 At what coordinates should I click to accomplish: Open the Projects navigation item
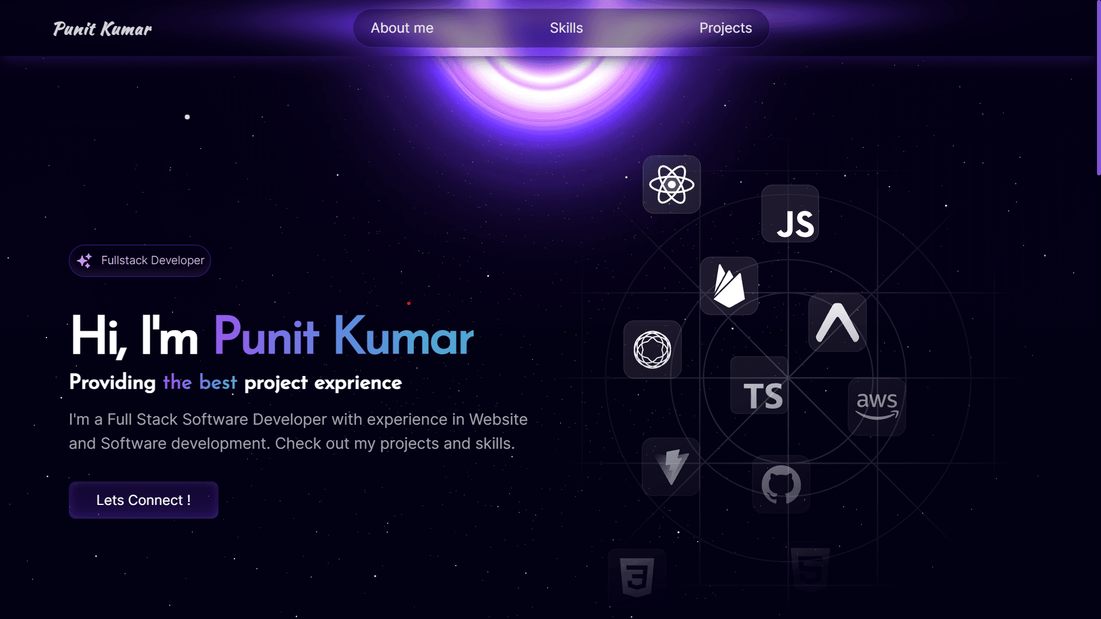click(x=725, y=28)
